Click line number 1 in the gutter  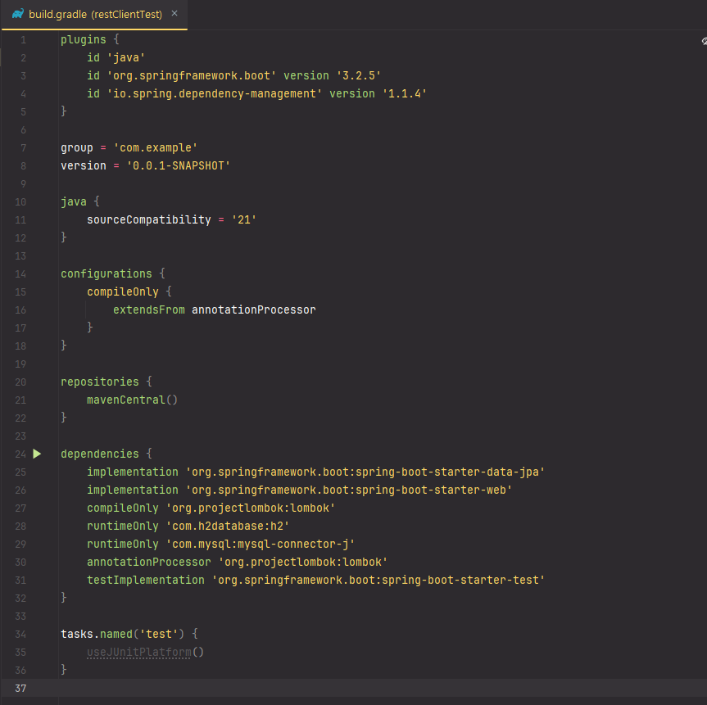tap(24, 40)
